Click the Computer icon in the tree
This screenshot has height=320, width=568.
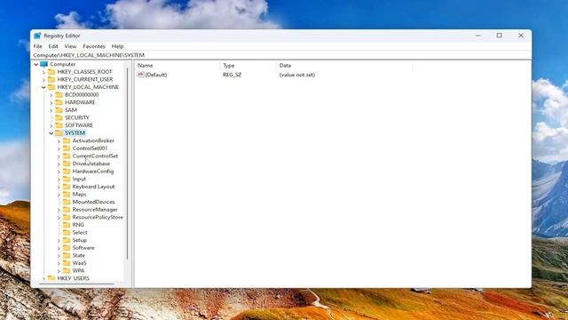(x=43, y=64)
